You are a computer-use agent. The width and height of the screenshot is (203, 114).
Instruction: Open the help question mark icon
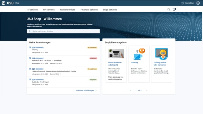pyautogui.click(x=182, y=3)
